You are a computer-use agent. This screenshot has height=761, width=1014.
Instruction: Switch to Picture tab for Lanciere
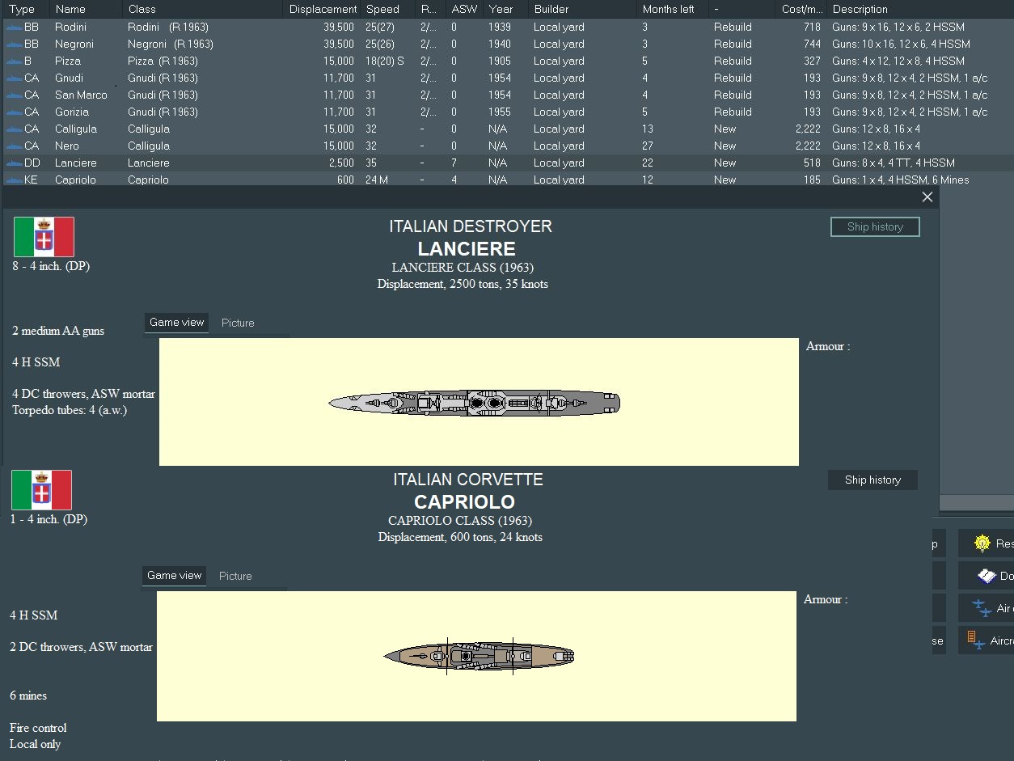point(238,323)
